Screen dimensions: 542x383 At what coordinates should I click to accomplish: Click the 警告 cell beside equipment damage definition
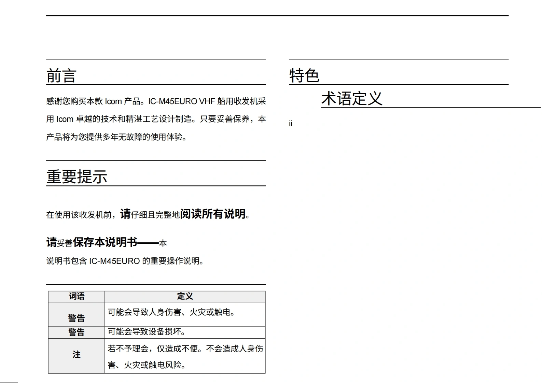click(77, 332)
